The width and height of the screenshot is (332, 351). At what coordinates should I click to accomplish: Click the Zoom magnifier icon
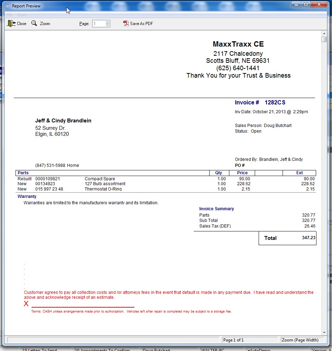pos(34,23)
